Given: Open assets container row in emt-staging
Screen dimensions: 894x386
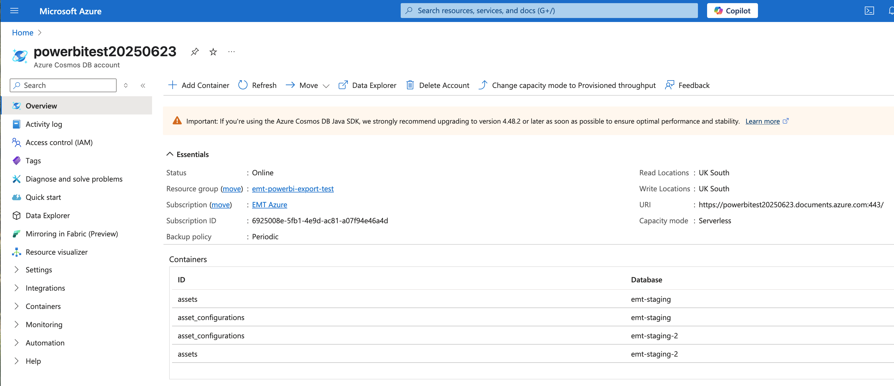Looking at the screenshot, I should [x=533, y=299].
